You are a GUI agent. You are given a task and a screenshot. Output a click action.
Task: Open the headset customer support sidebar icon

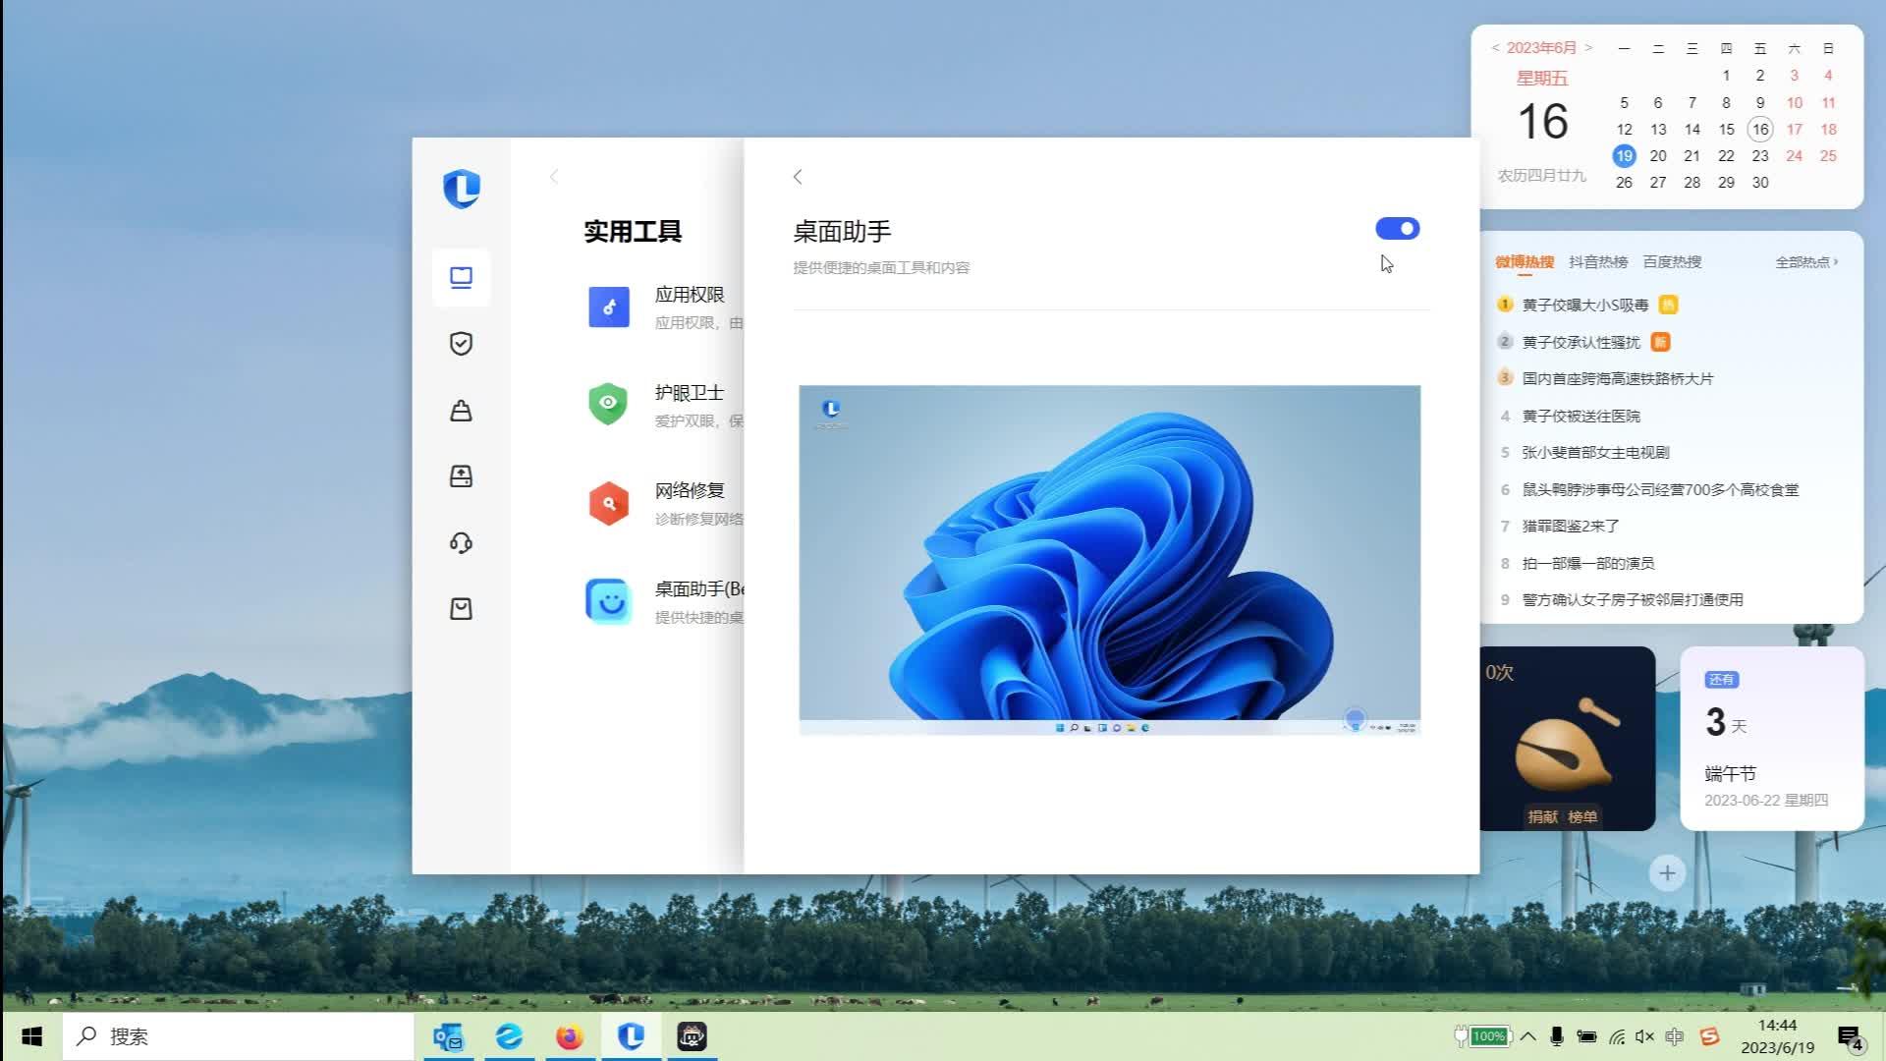pos(461,543)
